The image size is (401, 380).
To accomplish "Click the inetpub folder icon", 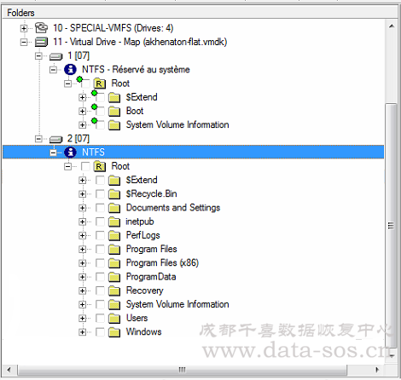I will coord(114,222).
